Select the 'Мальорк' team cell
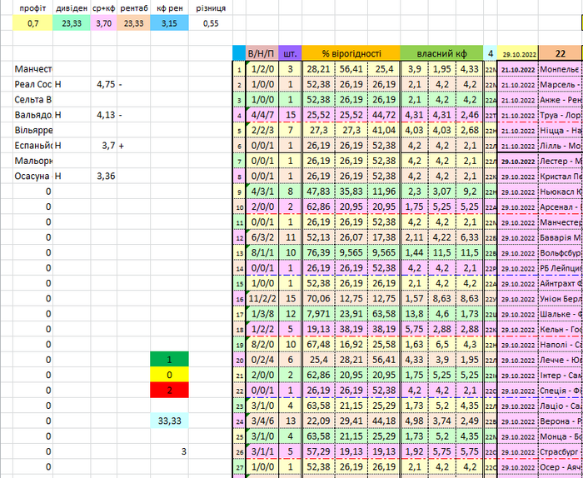This screenshot has height=478, width=583. (32, 161)
